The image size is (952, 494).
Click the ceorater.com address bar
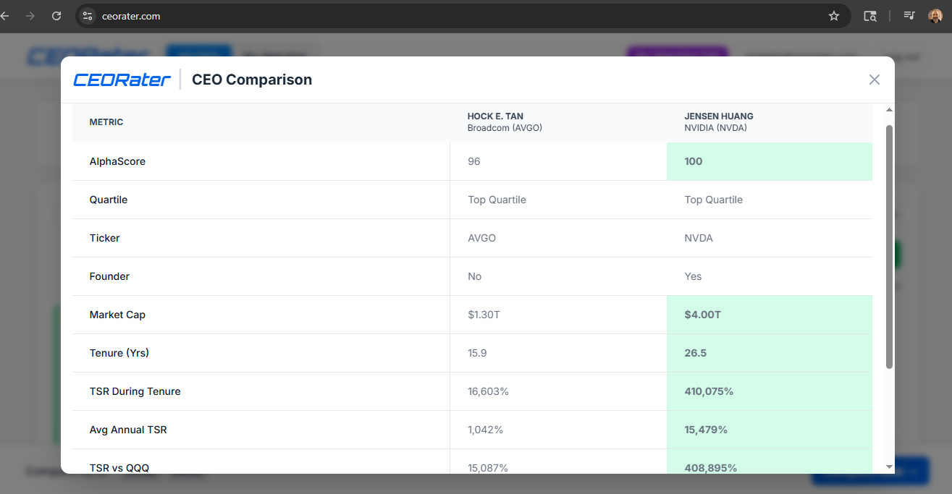click(x=463, y=16)
